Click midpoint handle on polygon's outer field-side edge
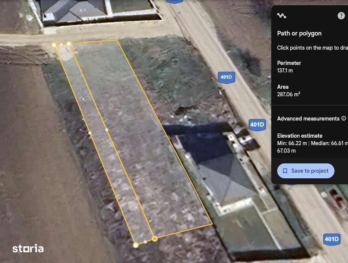This screenshot has width=348, height=263. (90, 133)
